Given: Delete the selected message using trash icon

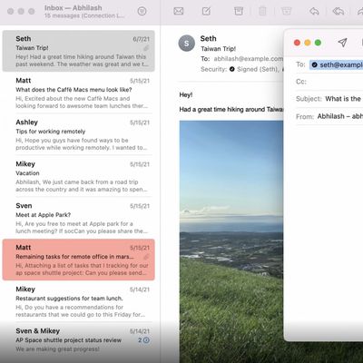Looking at the screenshot, I should [262, 11].
